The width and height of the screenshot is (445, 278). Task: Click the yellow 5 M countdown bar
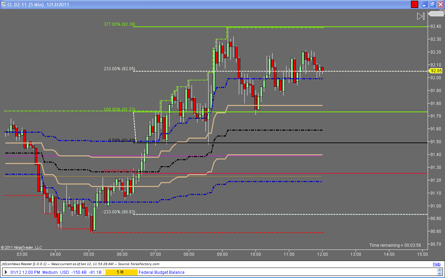pyautogui.click(x=120, y=272)
